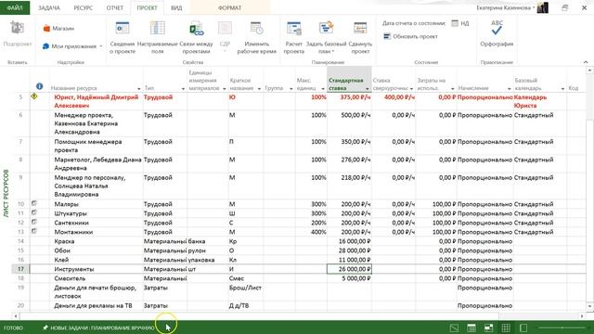Click НОВЫЕ ЗАДАЧИ: ПЛАНИРОВАНИЕ ВРУЧНУЮ status
The width and height of the screenshot is (594, 334).
tap(98, 328)
